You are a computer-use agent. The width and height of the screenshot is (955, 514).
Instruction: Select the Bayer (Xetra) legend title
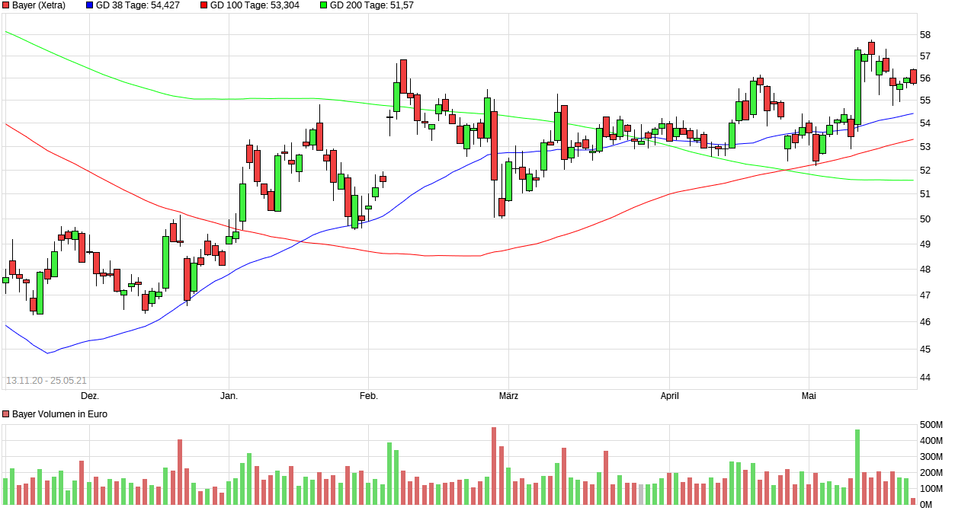[40, 6]
